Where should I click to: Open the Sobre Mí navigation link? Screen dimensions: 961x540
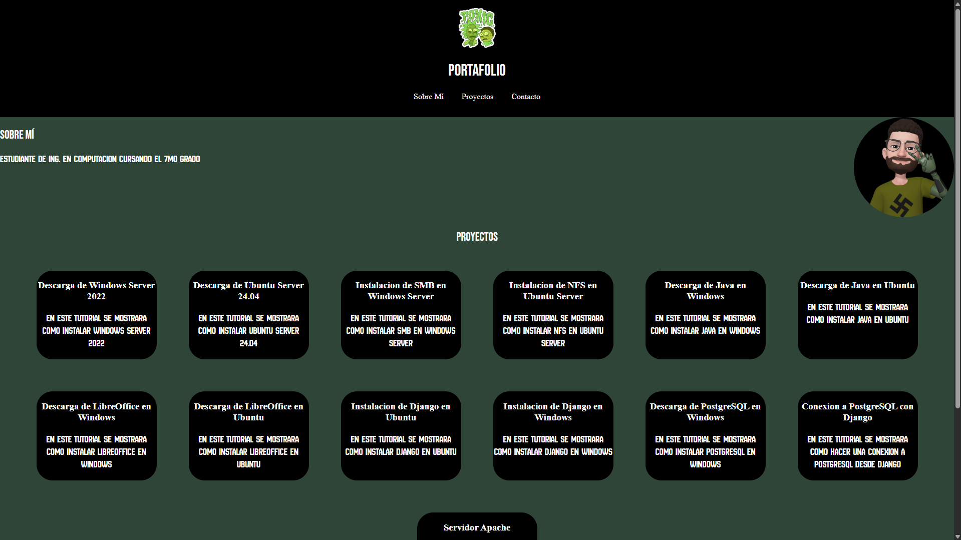[428, 97]
